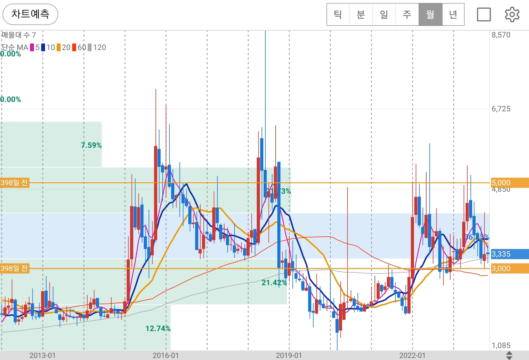Screen dimensions: 529x360
Task: Click the 2016-01 date axis label
Action: (x=166, y=355)
